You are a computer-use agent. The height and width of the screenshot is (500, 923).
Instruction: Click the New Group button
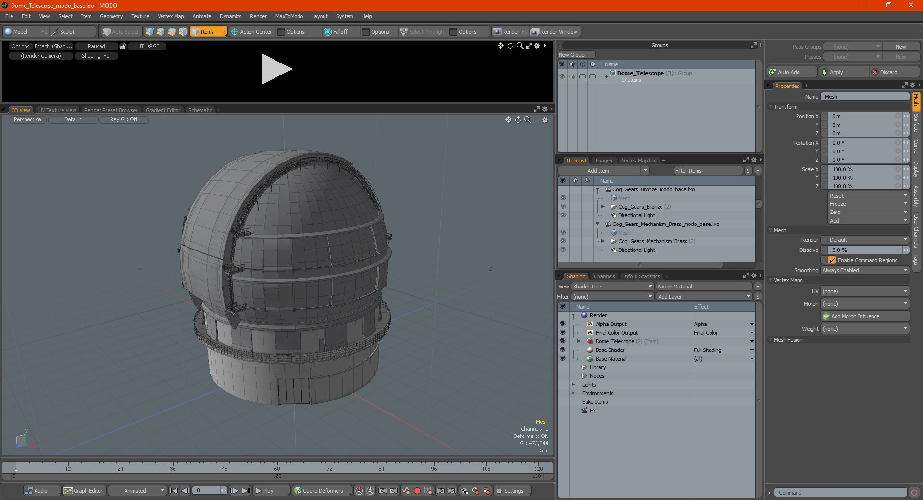coord(576,55)
